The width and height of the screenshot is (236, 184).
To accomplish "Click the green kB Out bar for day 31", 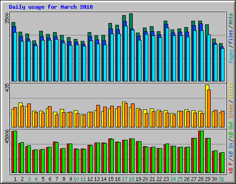I will (223, 163).
